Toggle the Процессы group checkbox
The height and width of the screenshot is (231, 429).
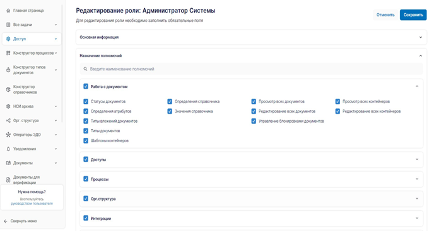[86, 179]
